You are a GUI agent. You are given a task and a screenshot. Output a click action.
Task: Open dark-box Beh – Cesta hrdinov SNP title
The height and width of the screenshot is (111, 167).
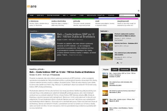[76, 36]
